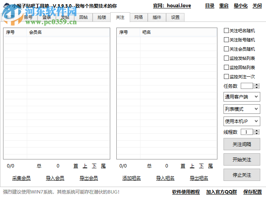
Task: Click the 会员名 column header
Action: coord(68,32)
